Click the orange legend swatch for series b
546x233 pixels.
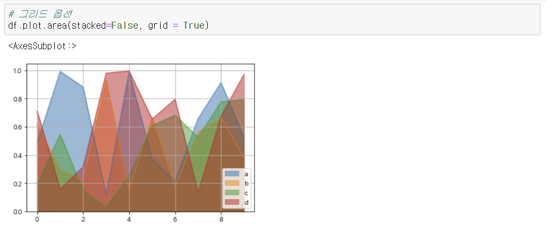[x=232, y=183]
